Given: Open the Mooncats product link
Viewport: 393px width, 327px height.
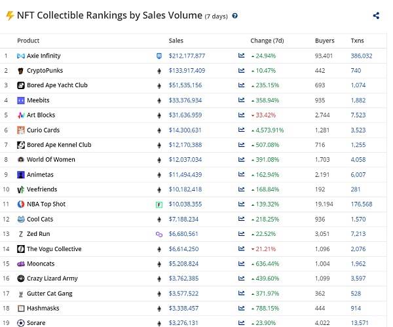Looking at the screenshot, I should (x=41, y=263).
